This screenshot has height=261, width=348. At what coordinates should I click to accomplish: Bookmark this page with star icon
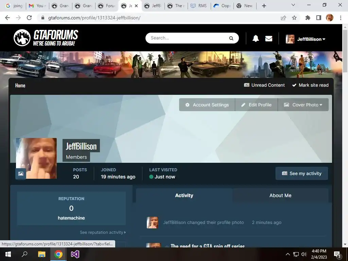pyautogui.click(x=294, y=18)
